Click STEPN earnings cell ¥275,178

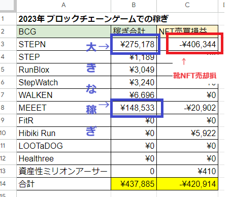coord(134,44)
